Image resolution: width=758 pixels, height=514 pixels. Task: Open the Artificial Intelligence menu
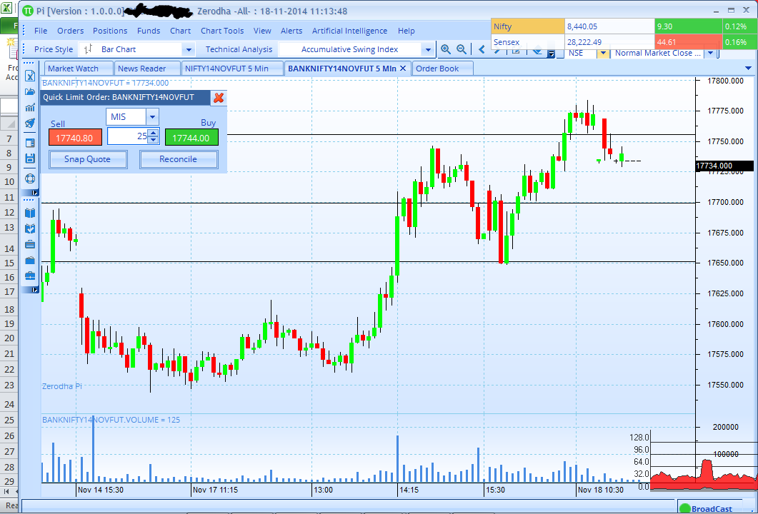pos(349,31)
